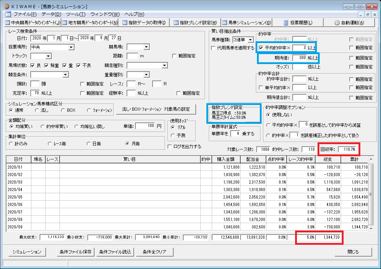The image size is (381, 269).
Task: Toggle the 稍重 track condition checkbox
Action: pos(46,65)
